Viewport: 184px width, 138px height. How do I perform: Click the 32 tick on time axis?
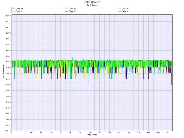point(21,132)
